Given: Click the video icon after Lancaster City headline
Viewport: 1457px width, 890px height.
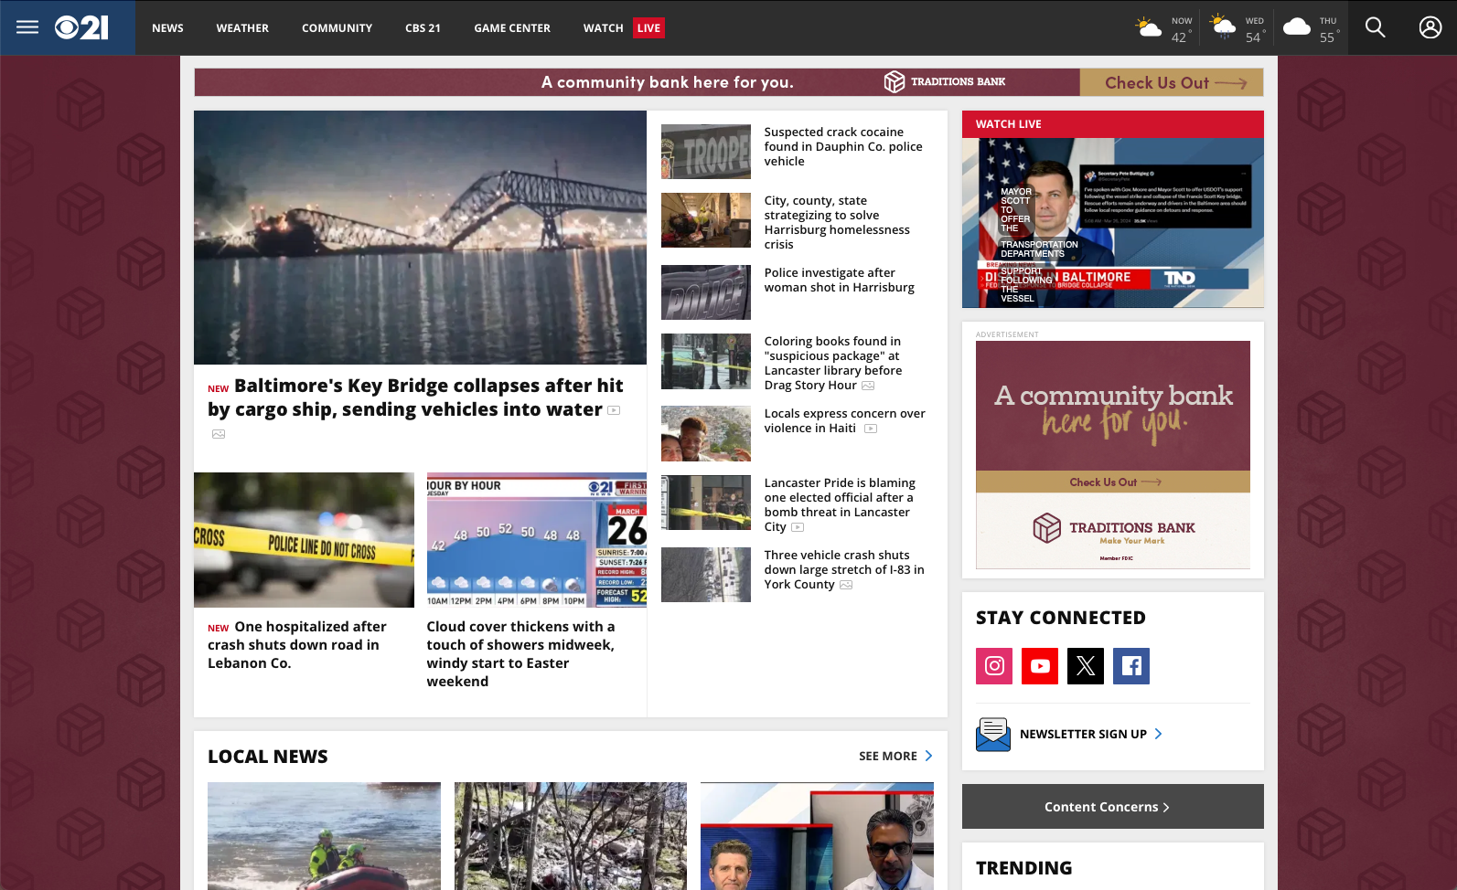Looking at the screenshot, I should point(798,527).
